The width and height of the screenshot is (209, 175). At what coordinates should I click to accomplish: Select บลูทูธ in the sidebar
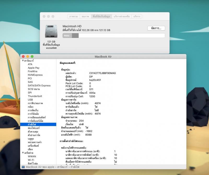(x=31, y=139)
